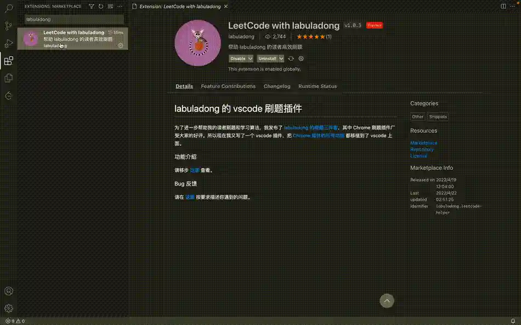The width and height of the screenshot is (521, 325).
Task: Open the Extensions view icon
Action: pyautogui.click(x=9, y=61)
